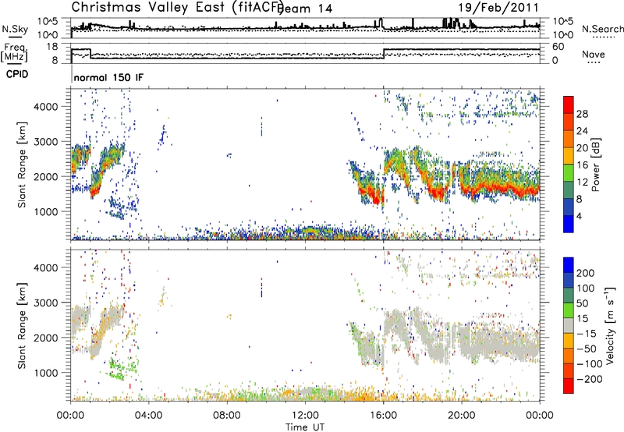This screenshot has height=432, width=624.
Task: Click the "Power [dB]" colorbar title
Action: 595,165
